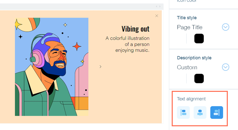
Task: Click the 'Description style' heading
Action: (194, 58)
